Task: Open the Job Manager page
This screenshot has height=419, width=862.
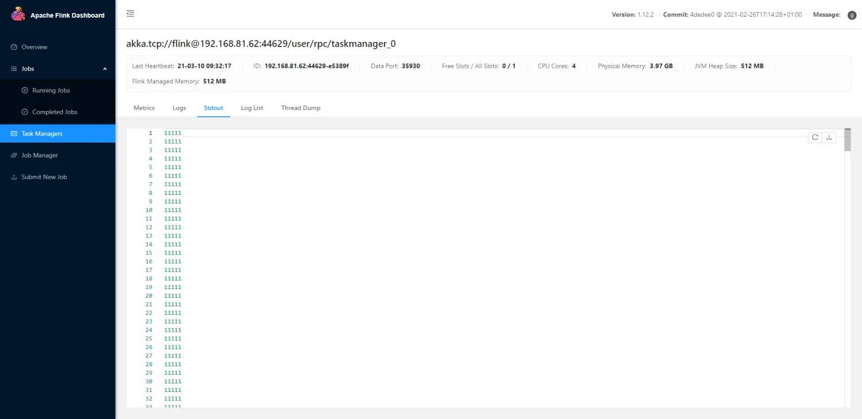Action: pyautogui.click(x=40, y=155)
